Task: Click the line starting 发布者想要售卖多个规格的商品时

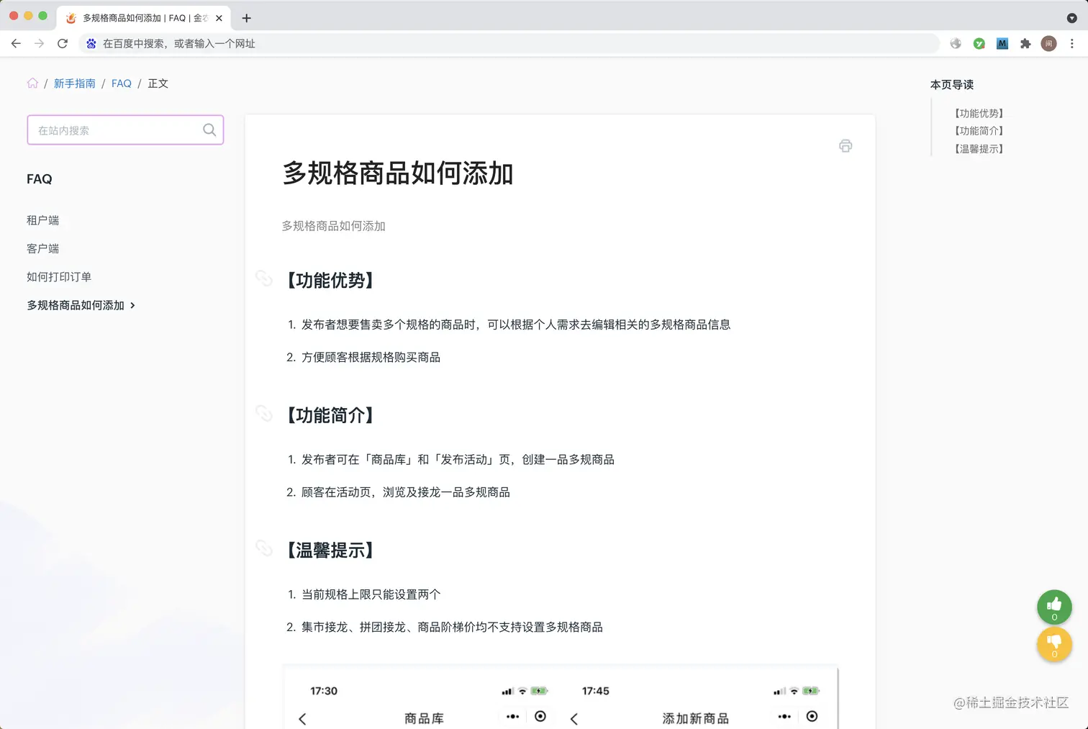Action: 516,325
